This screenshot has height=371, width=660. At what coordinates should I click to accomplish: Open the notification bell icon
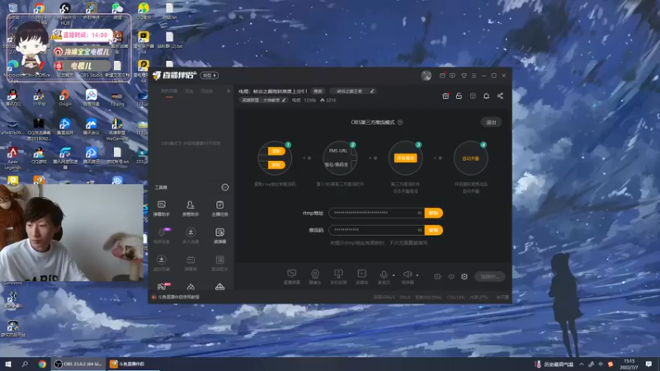point(487,96)
